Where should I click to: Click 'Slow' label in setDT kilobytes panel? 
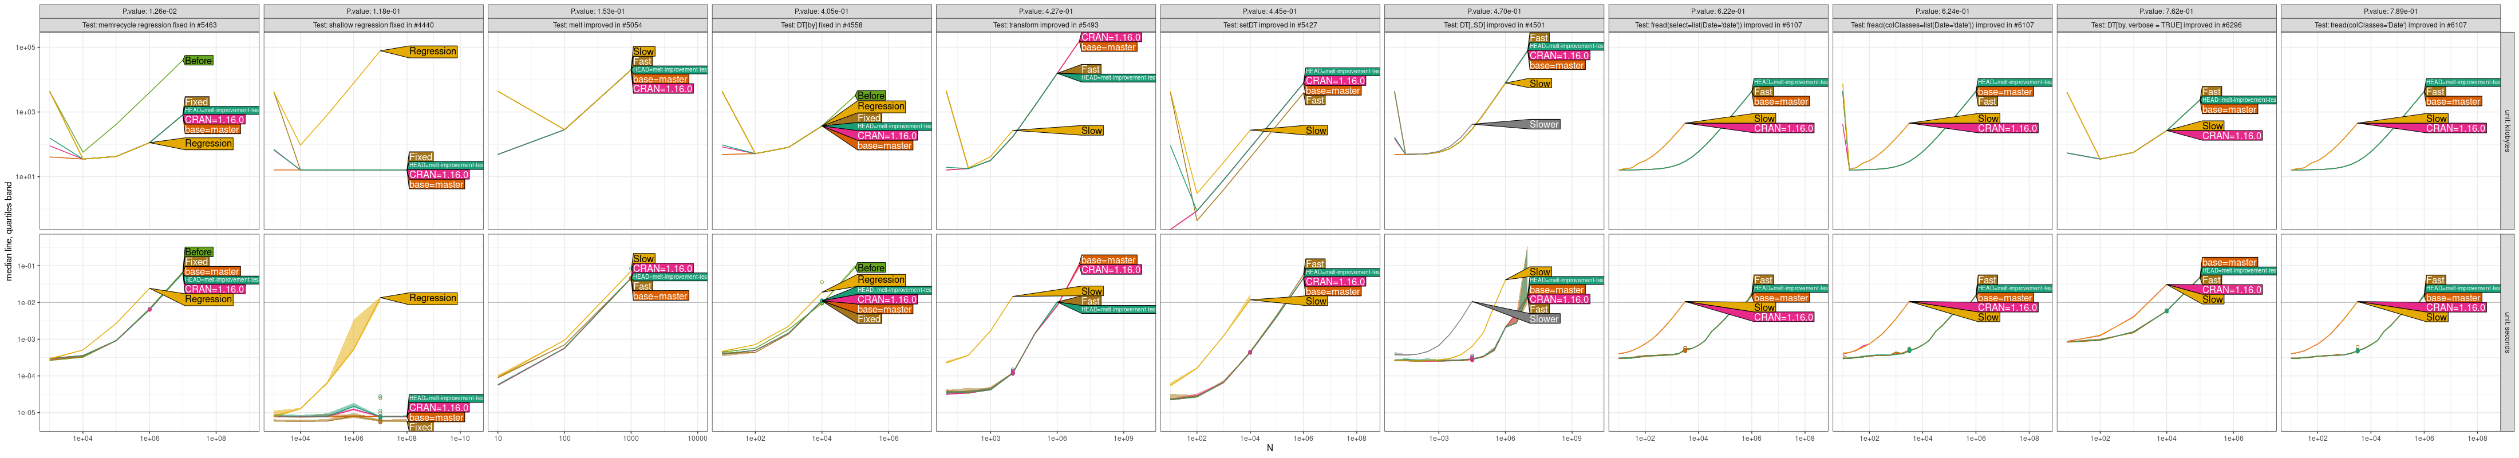point(1316,130)
